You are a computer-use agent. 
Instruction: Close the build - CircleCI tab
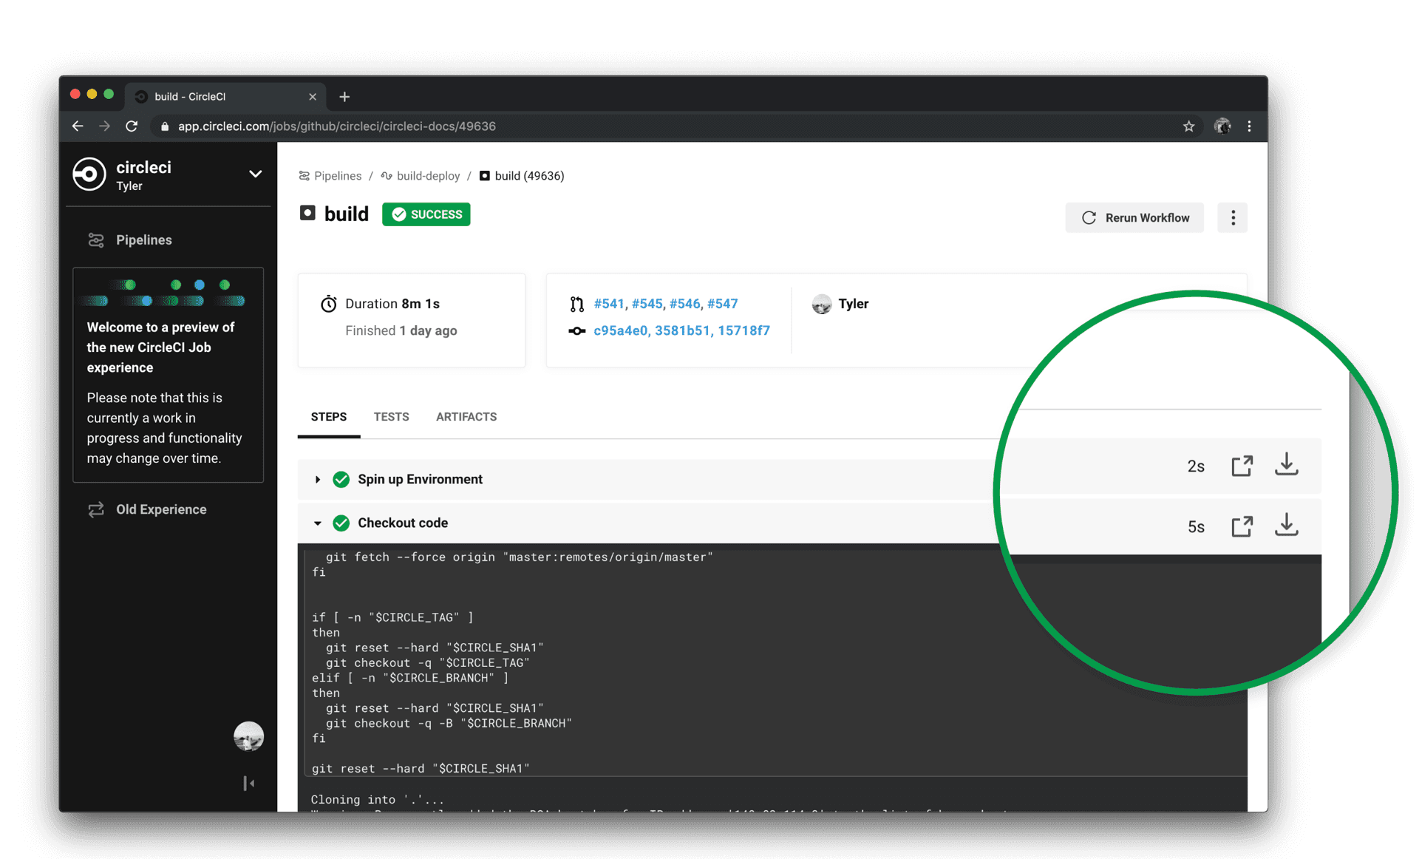tap(313, 97)
